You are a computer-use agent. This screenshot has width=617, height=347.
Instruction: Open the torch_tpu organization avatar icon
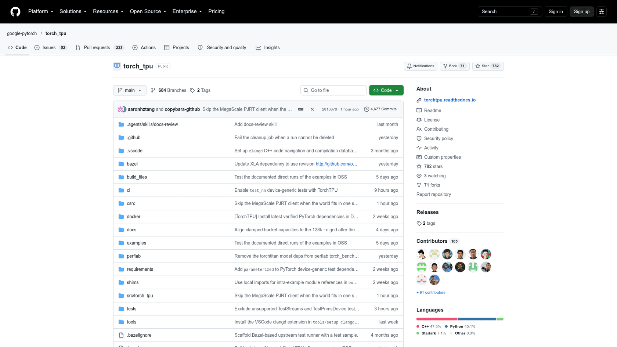pyautogui.click(x=117, y=66)
